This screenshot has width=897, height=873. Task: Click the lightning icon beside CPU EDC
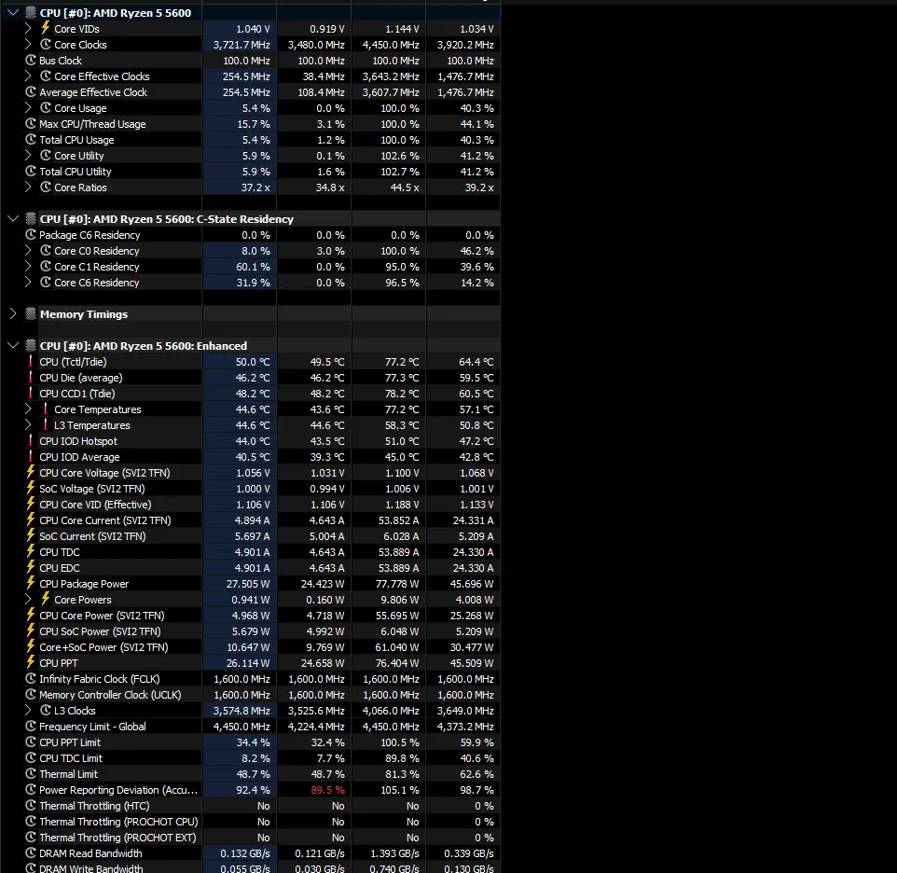[31, 567]
